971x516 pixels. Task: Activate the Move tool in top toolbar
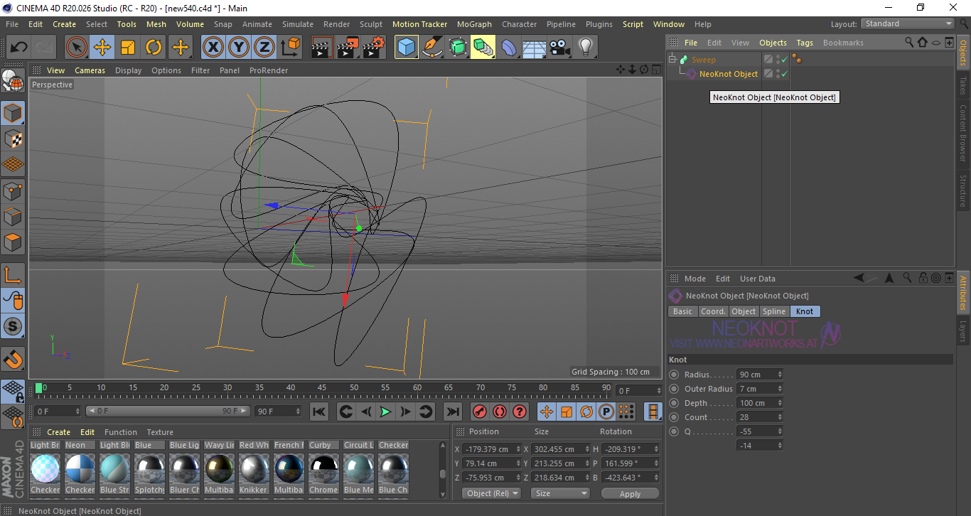102,48
